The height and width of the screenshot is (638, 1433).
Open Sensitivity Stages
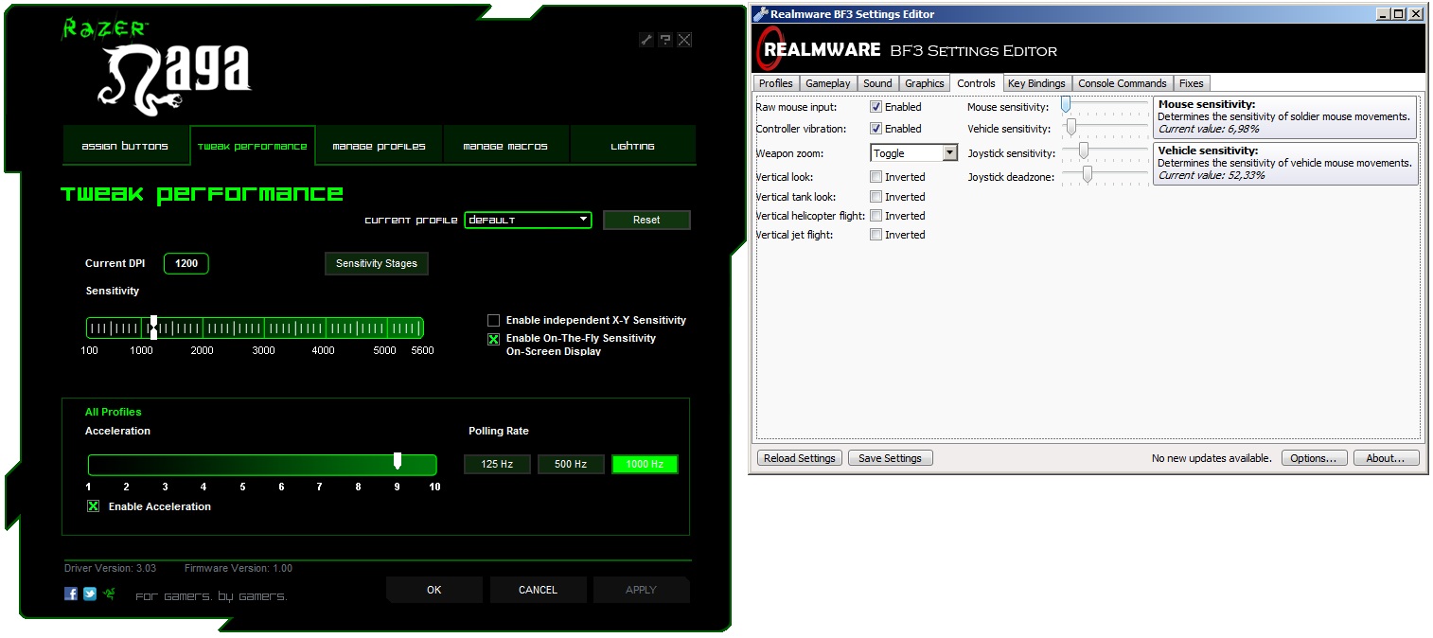click(x=377, y=263)
